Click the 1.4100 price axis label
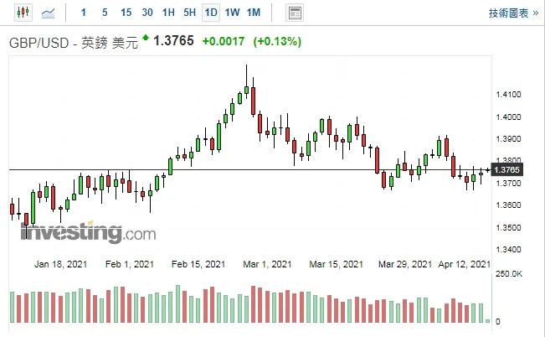The height and width of the screenshot is (337, 545). point(508,95)
